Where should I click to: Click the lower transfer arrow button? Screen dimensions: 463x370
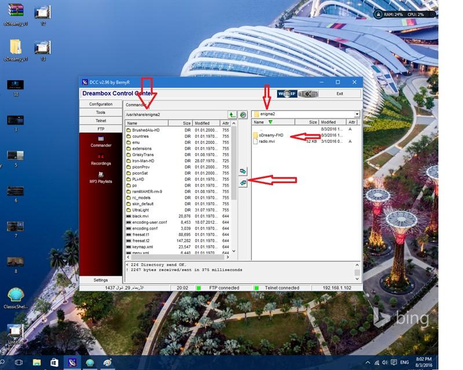click(242, 183)
